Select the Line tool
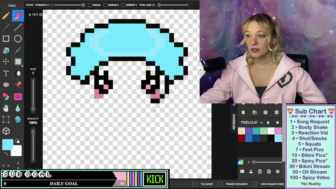This screenshot has height=189, width=336. (x=18, y=27)
